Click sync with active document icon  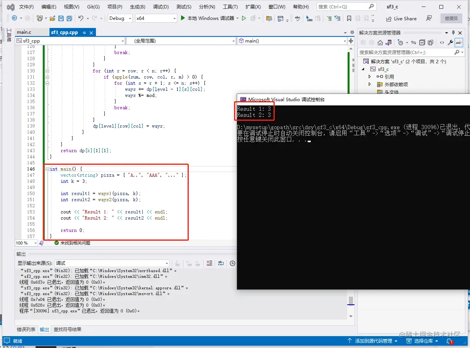[x=414, y=43]
